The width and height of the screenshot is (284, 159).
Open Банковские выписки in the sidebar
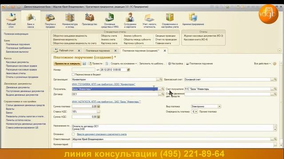pos(17,52)
